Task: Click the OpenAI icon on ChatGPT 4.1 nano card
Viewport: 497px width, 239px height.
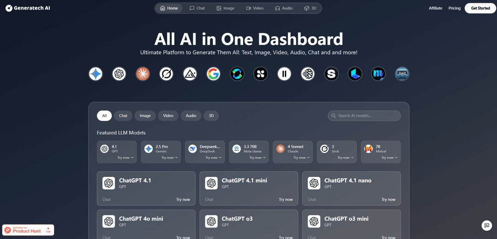Action: 314,183
